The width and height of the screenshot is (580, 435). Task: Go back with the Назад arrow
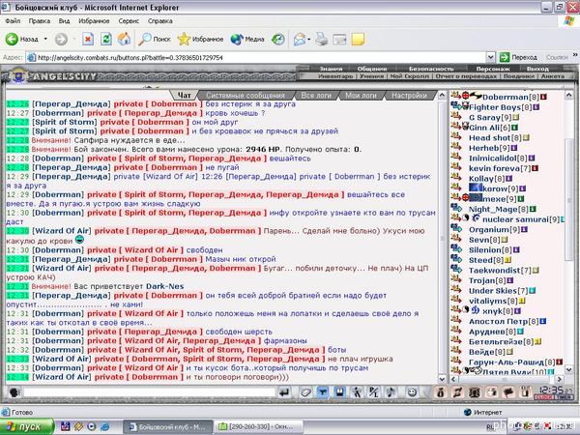tap(21, 40)
